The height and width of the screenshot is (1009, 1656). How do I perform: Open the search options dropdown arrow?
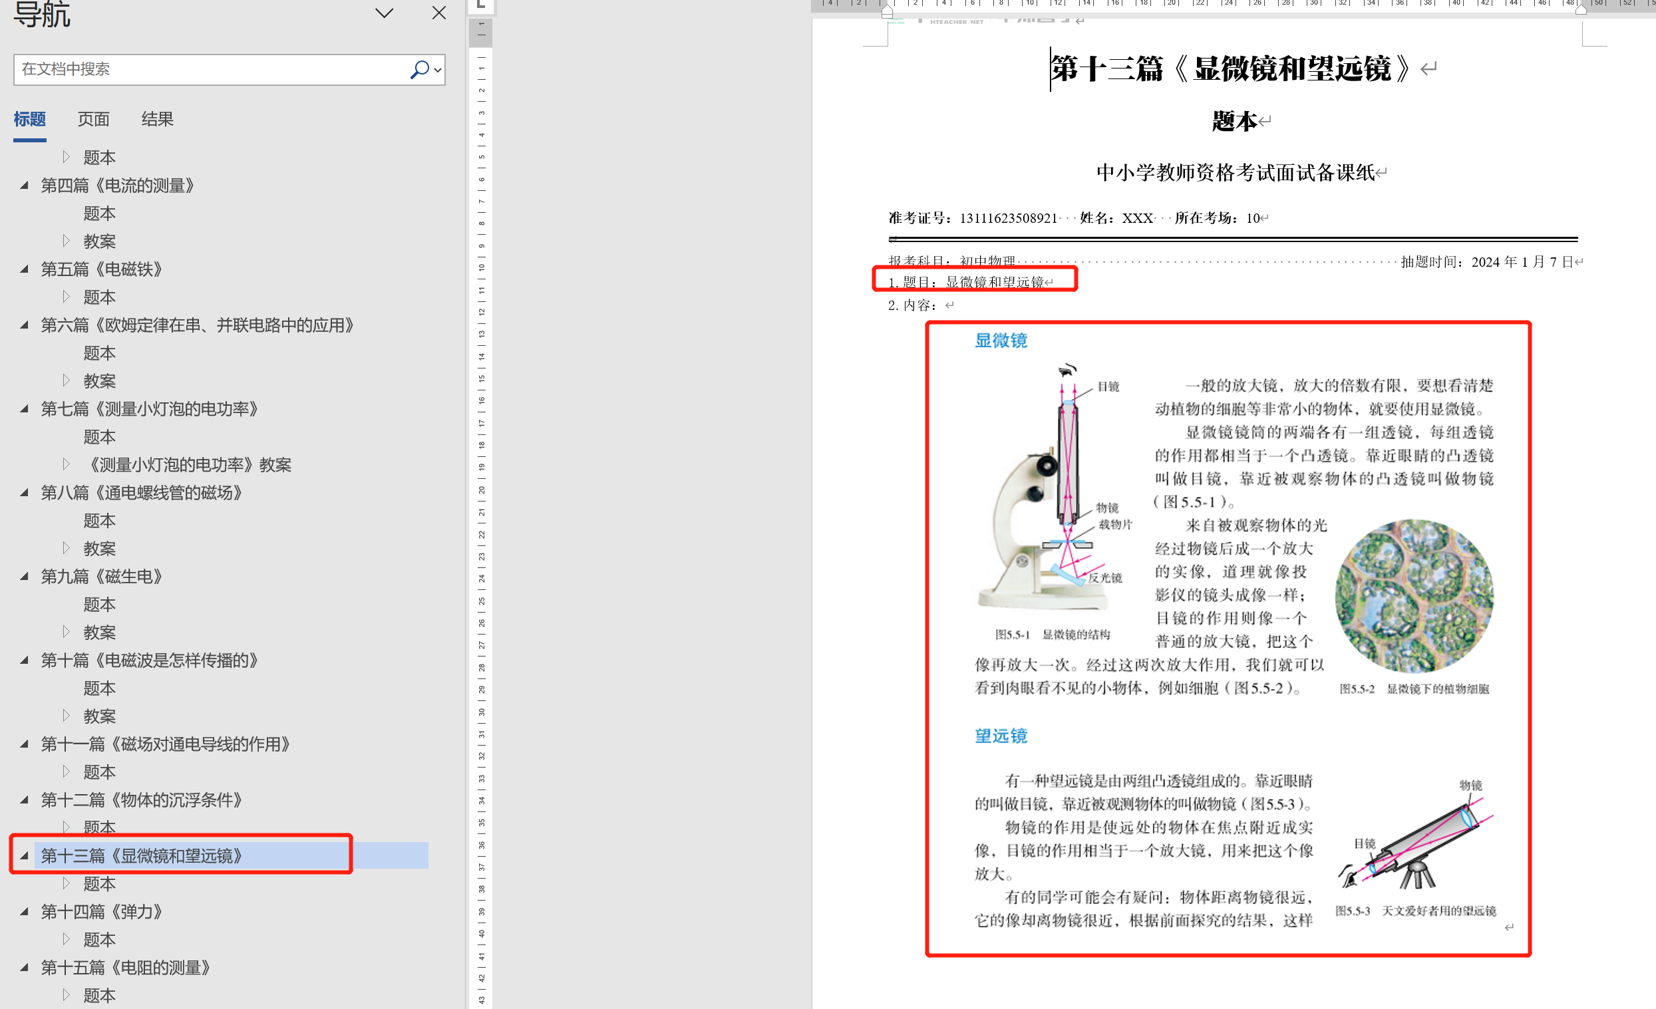coord(438,70)
